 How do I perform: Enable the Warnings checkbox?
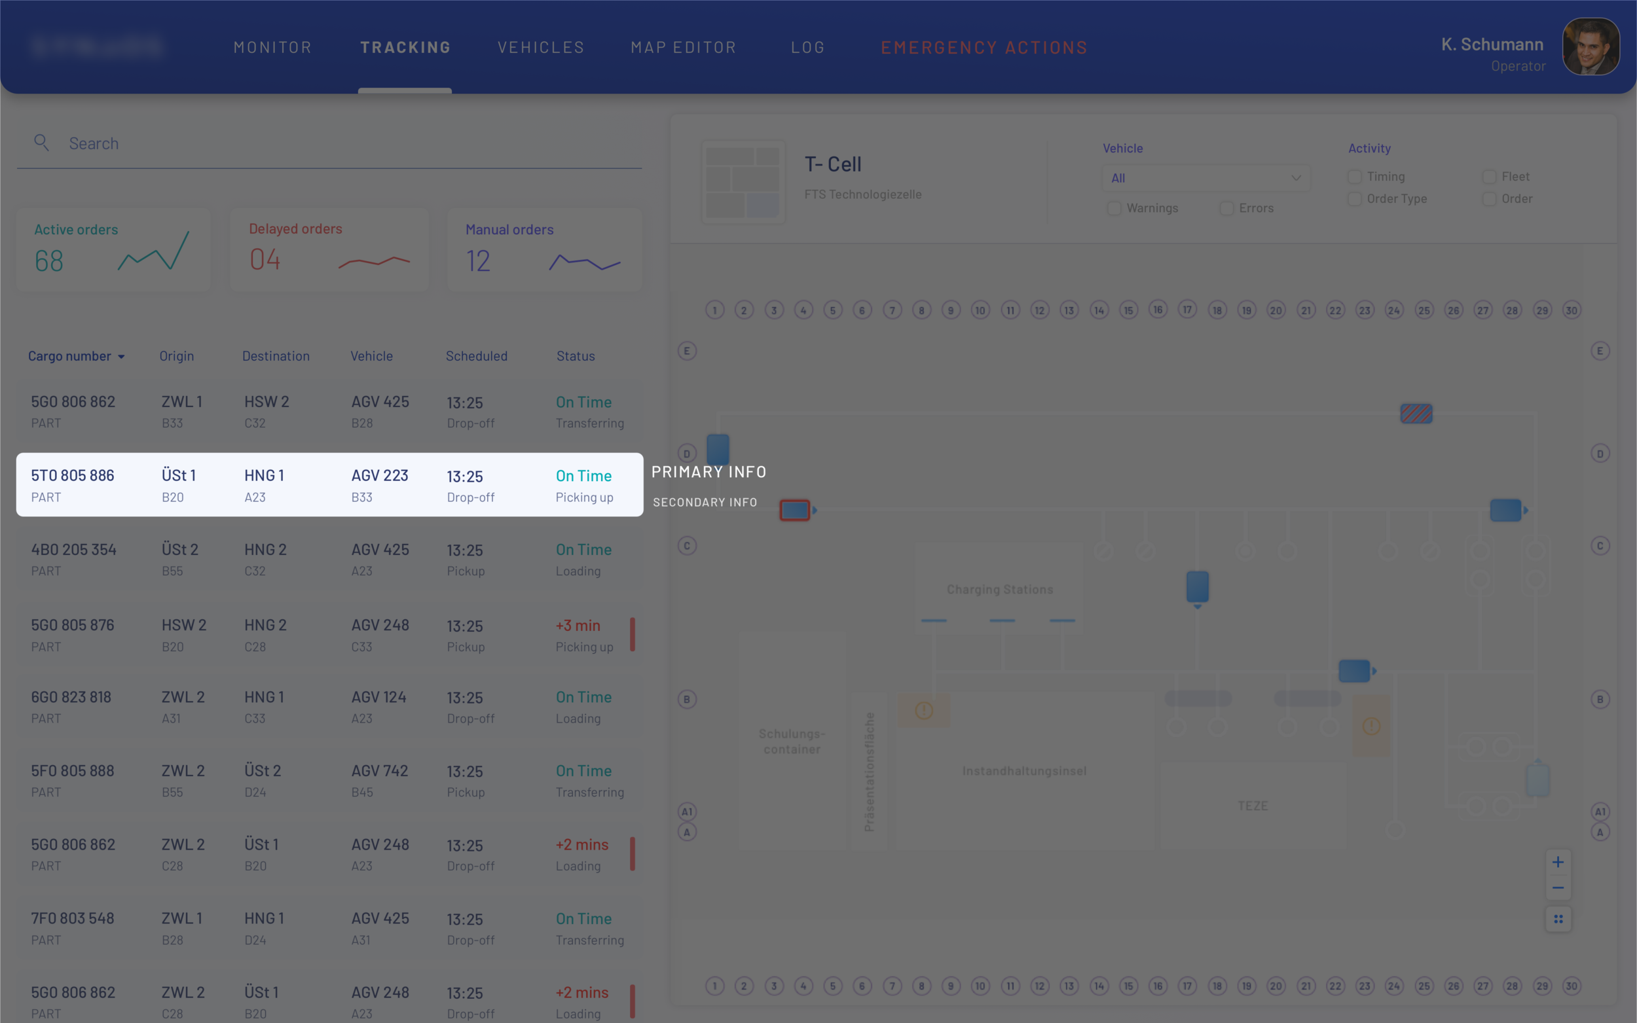click(1114, 208)
